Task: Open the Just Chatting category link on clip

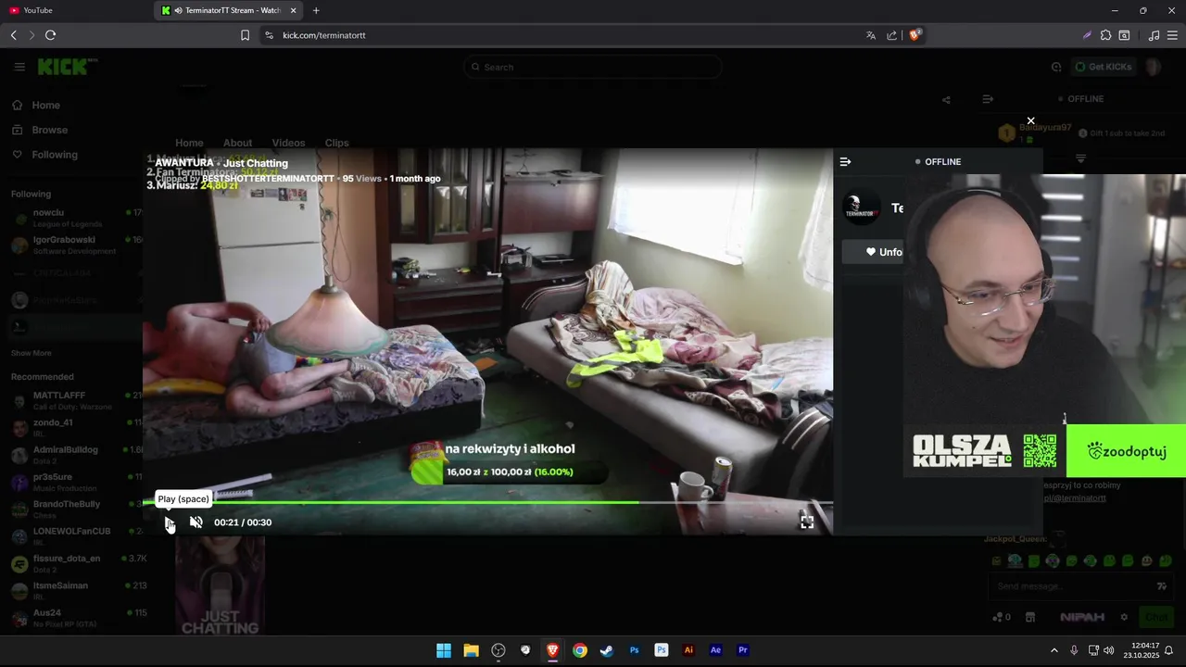Action: (256, 163)
